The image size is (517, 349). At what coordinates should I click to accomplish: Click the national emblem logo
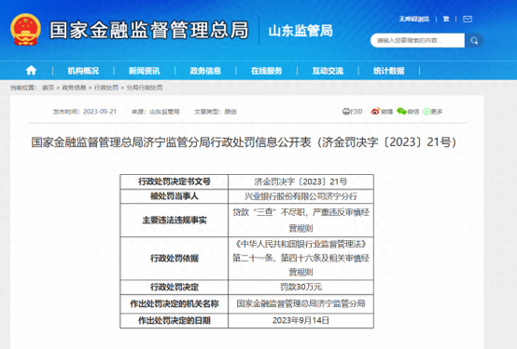25,30
